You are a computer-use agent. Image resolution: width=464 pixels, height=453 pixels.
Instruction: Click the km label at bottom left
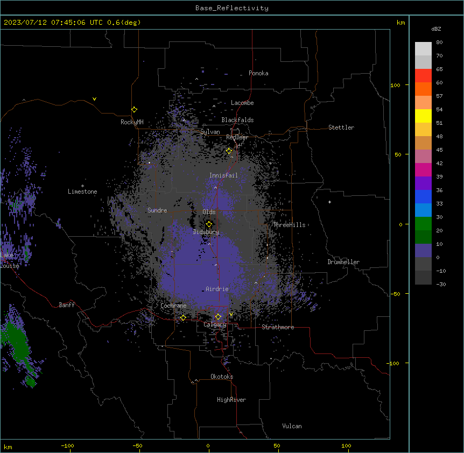pos(8,447)
